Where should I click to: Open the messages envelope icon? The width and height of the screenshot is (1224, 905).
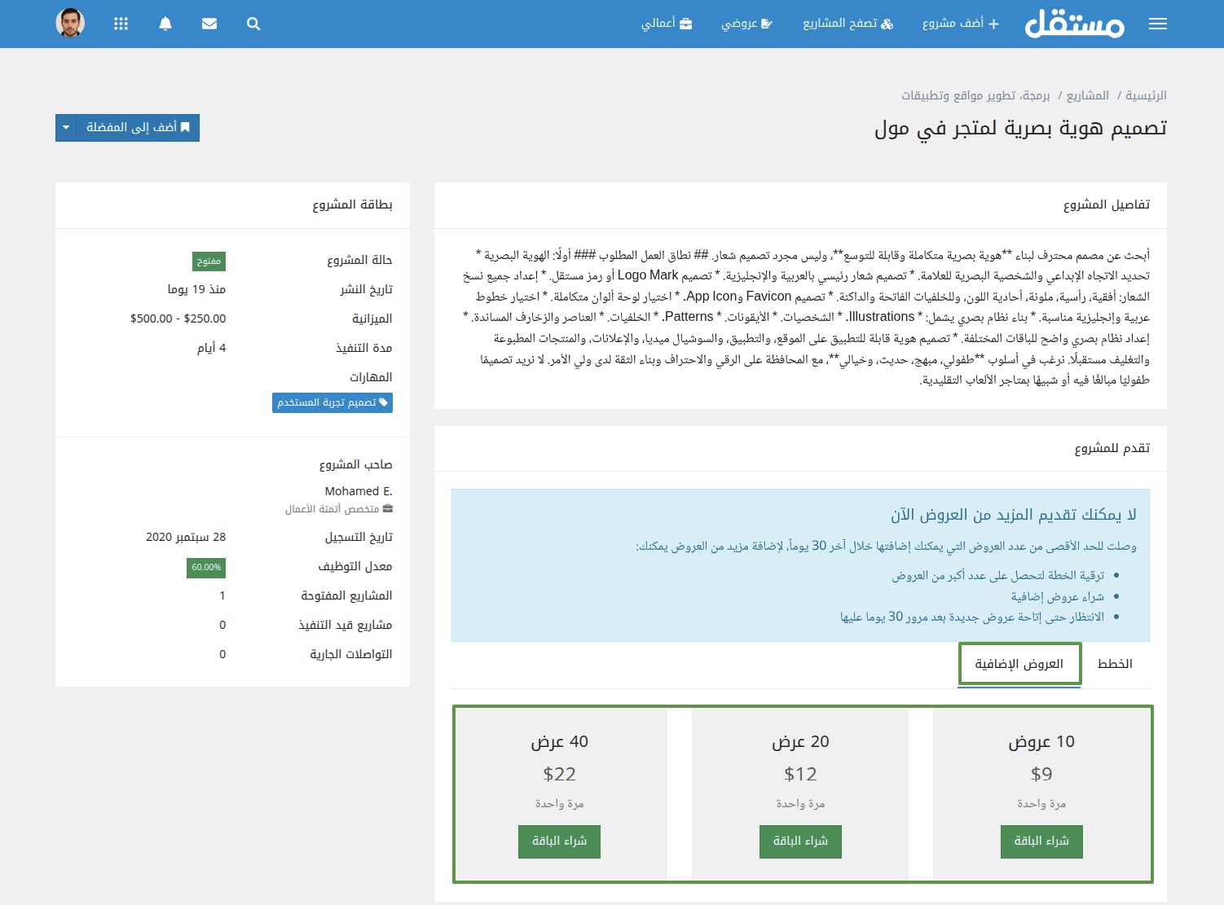(209, 24)
